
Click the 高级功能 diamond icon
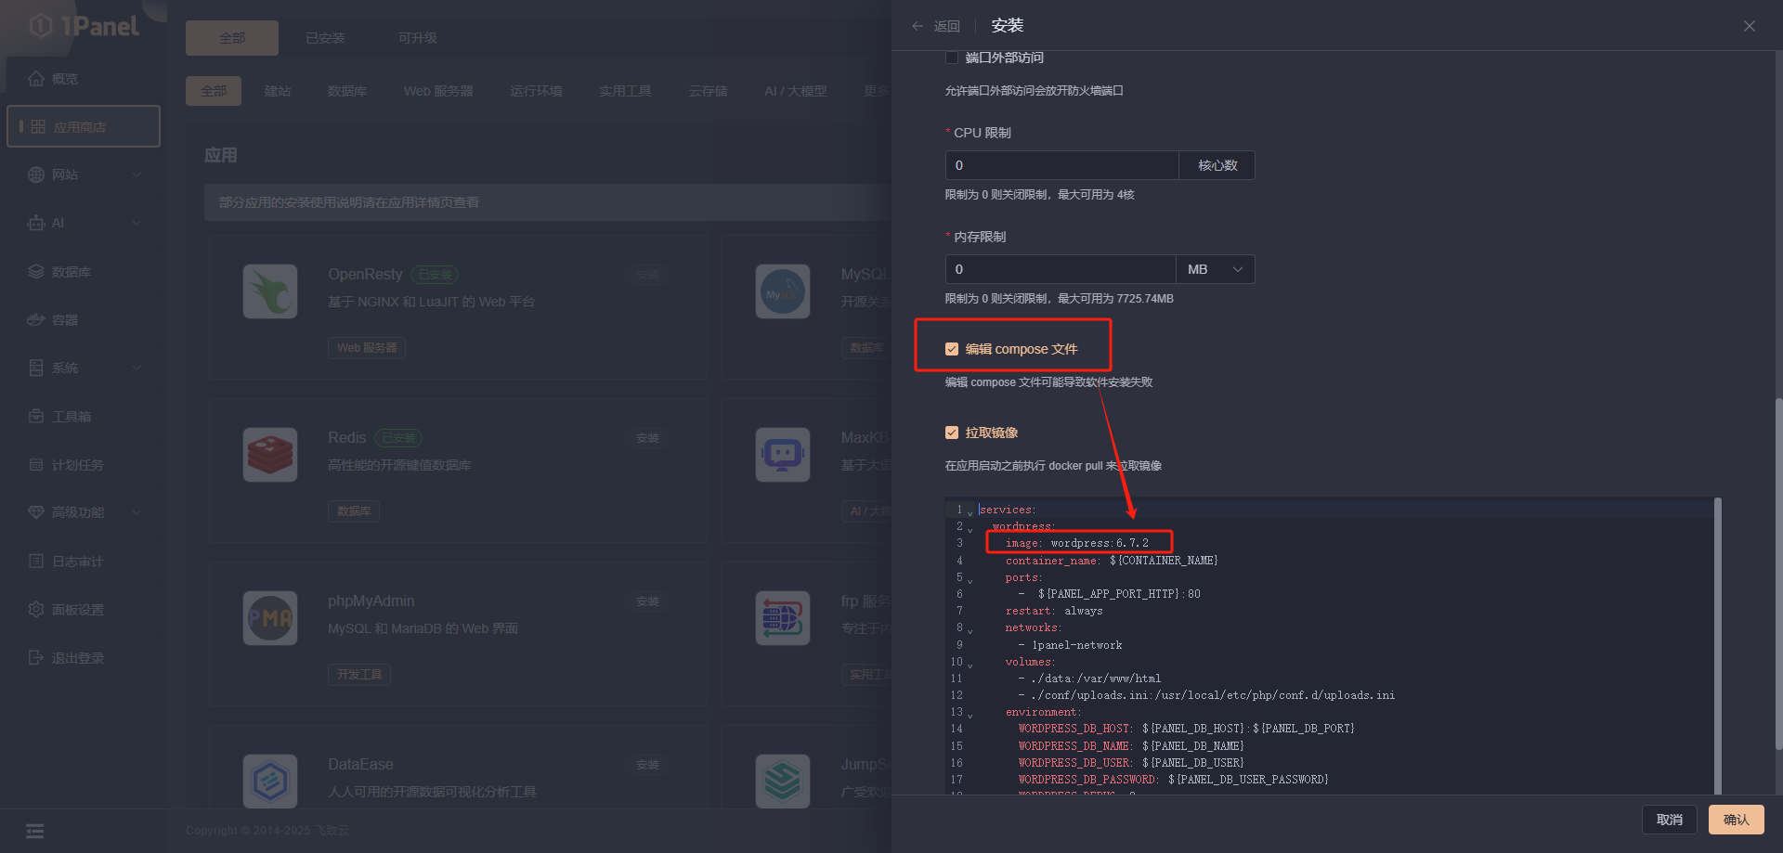36,512
